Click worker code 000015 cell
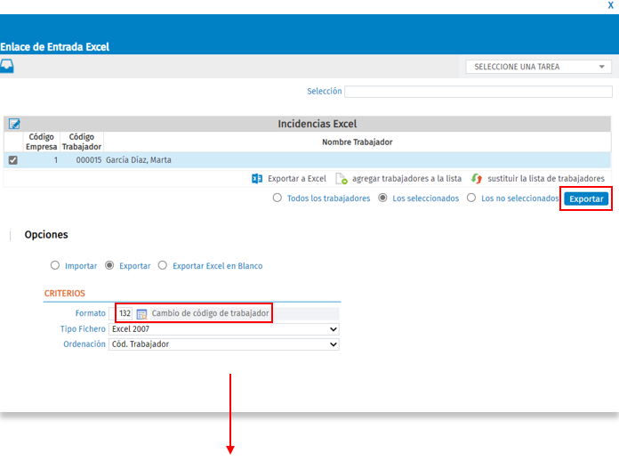This screenshot has width=619, height=461. (88, 160)
